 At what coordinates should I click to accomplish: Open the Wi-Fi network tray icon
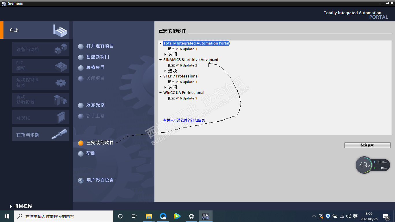pos(342,216)
